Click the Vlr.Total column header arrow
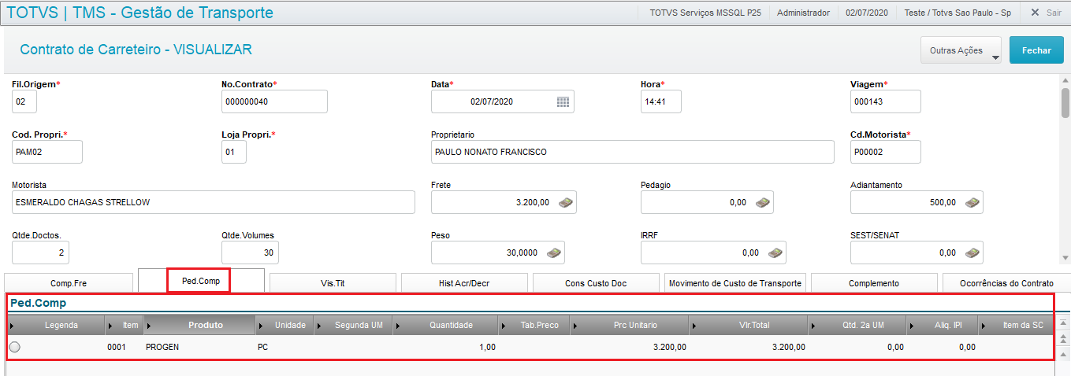The width and height of the screenshot is (1071, 376). [x=694, y=325]
